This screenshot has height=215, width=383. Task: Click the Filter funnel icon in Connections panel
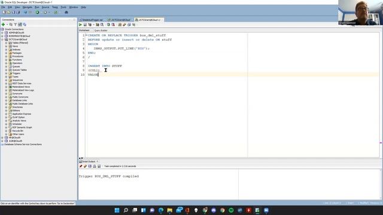pos(16,24)
